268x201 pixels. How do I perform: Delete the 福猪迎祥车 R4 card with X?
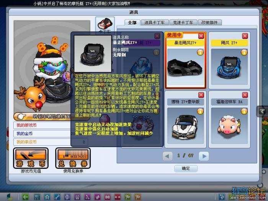245,95
